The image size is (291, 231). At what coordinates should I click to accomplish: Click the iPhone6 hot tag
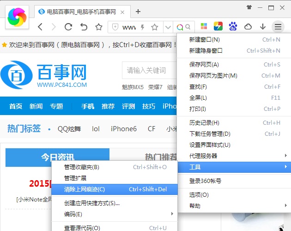pyautogui.click(x=124, y=129)
